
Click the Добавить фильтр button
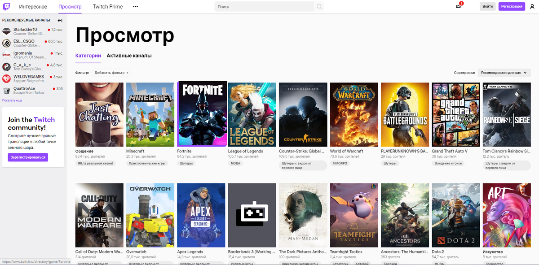111,73
